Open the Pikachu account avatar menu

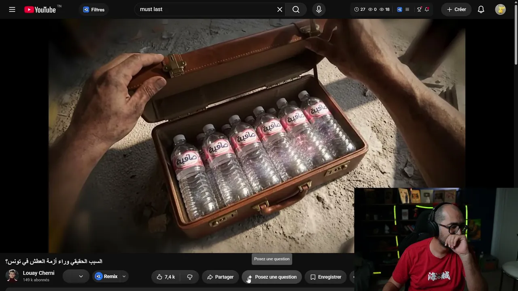click(500, 9)
